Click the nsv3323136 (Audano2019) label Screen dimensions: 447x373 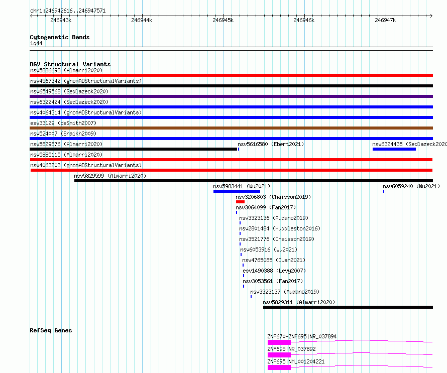click(274, 218)
